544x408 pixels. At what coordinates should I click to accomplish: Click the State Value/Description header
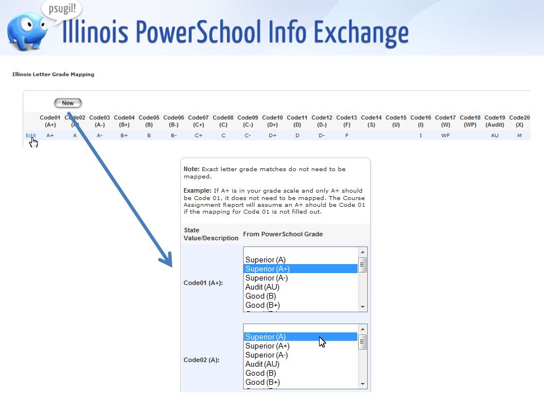[211, 234]
